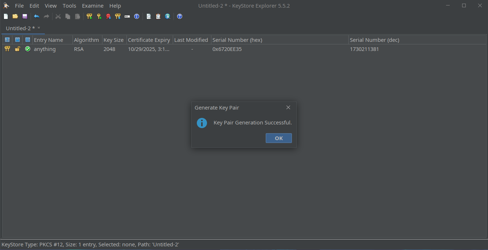Open Help using the question mark icon

click(180, 16)
